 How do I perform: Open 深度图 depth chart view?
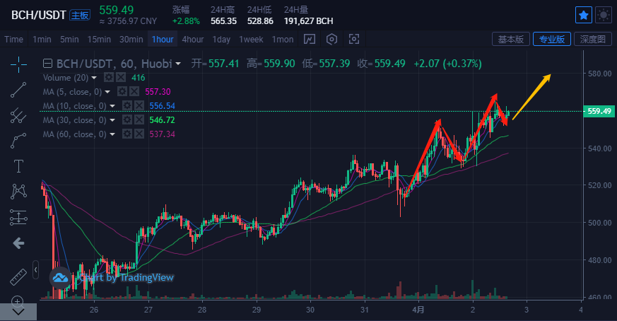[x=592, y=39]
